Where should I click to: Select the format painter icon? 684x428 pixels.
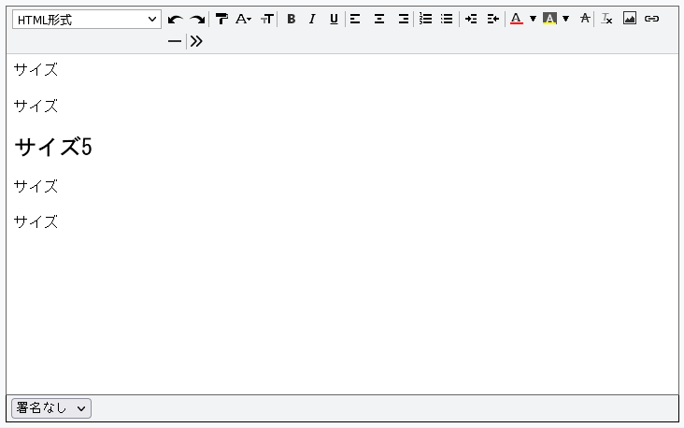[x=221, y=19]
